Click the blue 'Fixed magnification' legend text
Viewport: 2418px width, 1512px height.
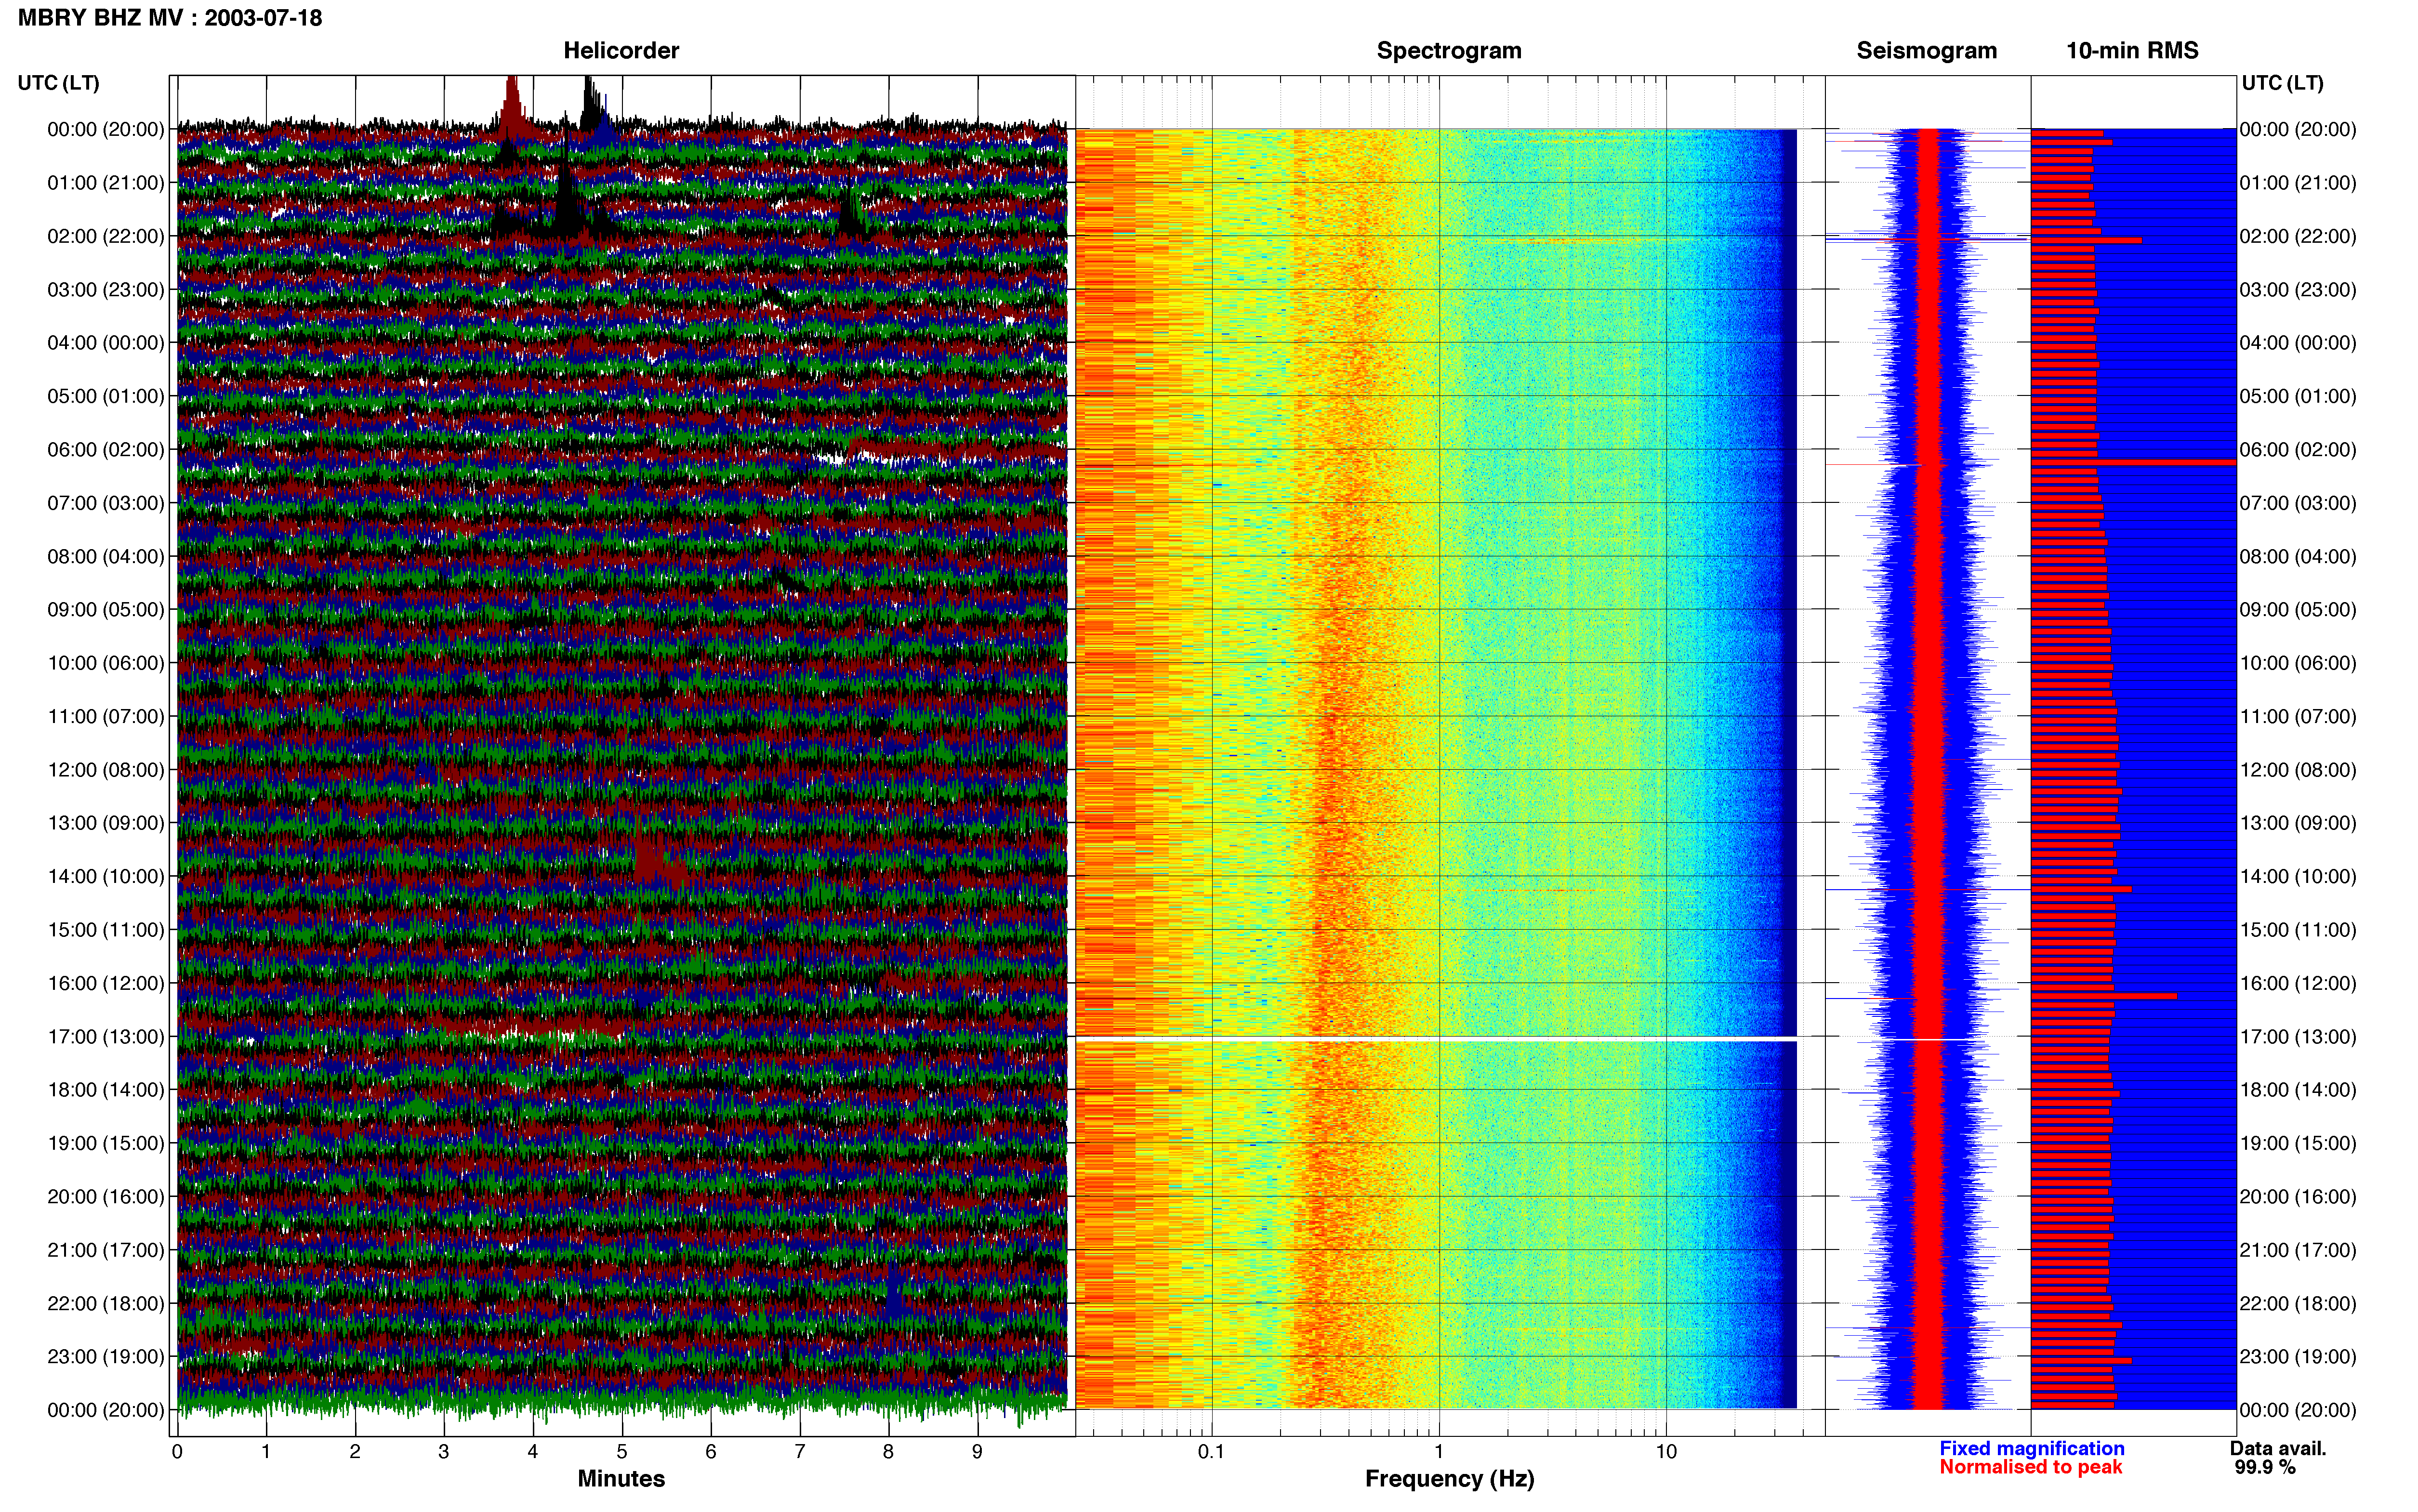[x=2031, y=1448]
